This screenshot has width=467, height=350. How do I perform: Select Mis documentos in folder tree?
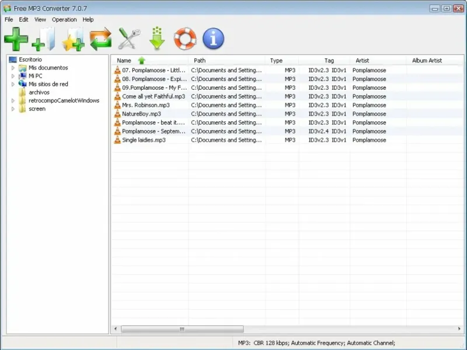coord(48,68)
